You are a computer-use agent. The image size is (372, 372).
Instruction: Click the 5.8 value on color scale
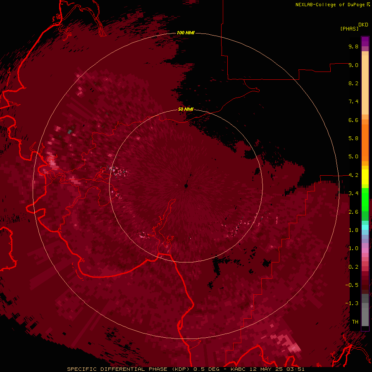[x=353, y=138]
